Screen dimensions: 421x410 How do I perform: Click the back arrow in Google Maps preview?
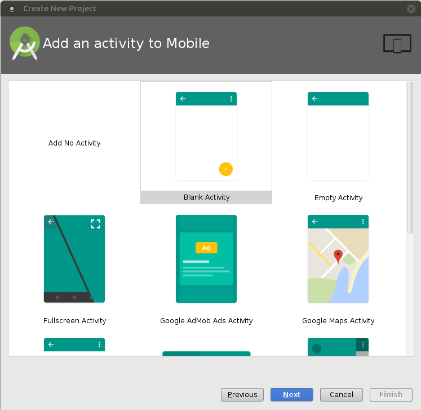point(314,222)
